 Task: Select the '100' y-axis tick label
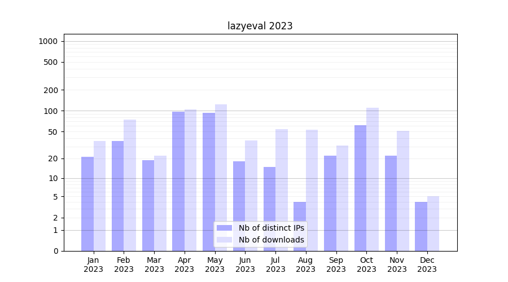click(51, 111)
